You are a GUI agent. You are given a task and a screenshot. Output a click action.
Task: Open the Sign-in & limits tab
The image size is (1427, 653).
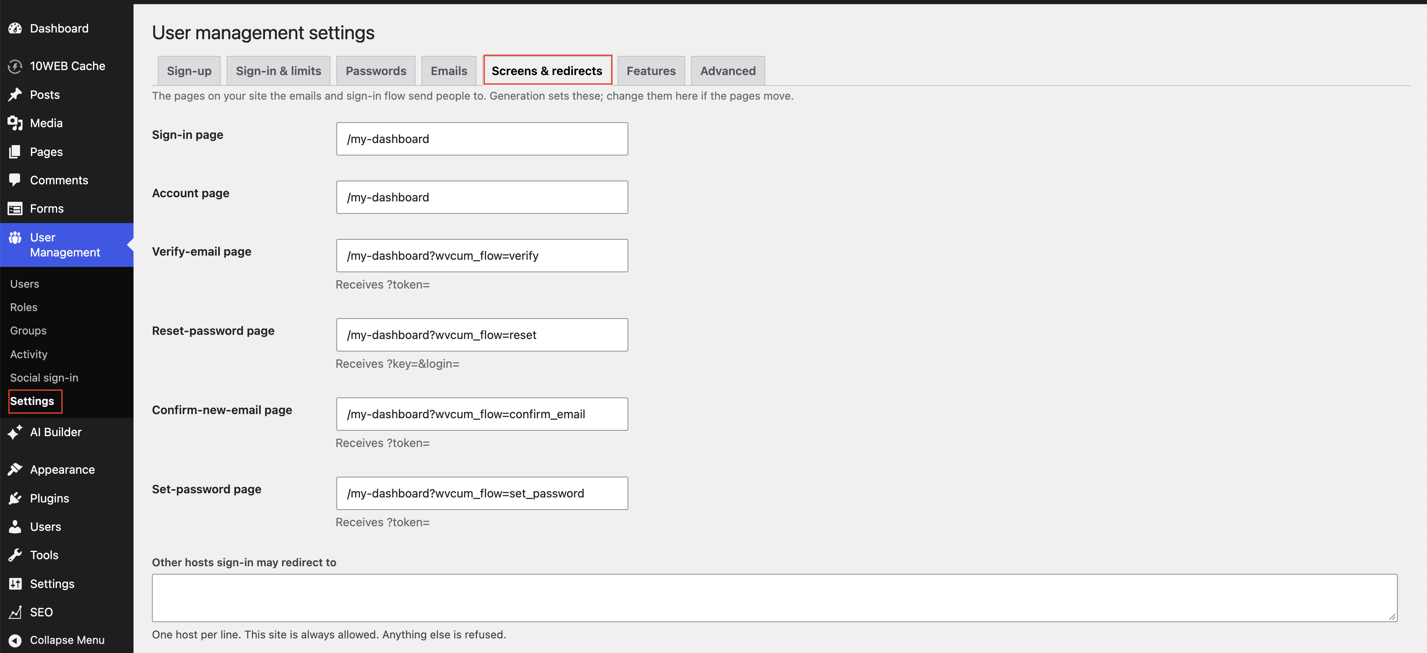point(278,71)
